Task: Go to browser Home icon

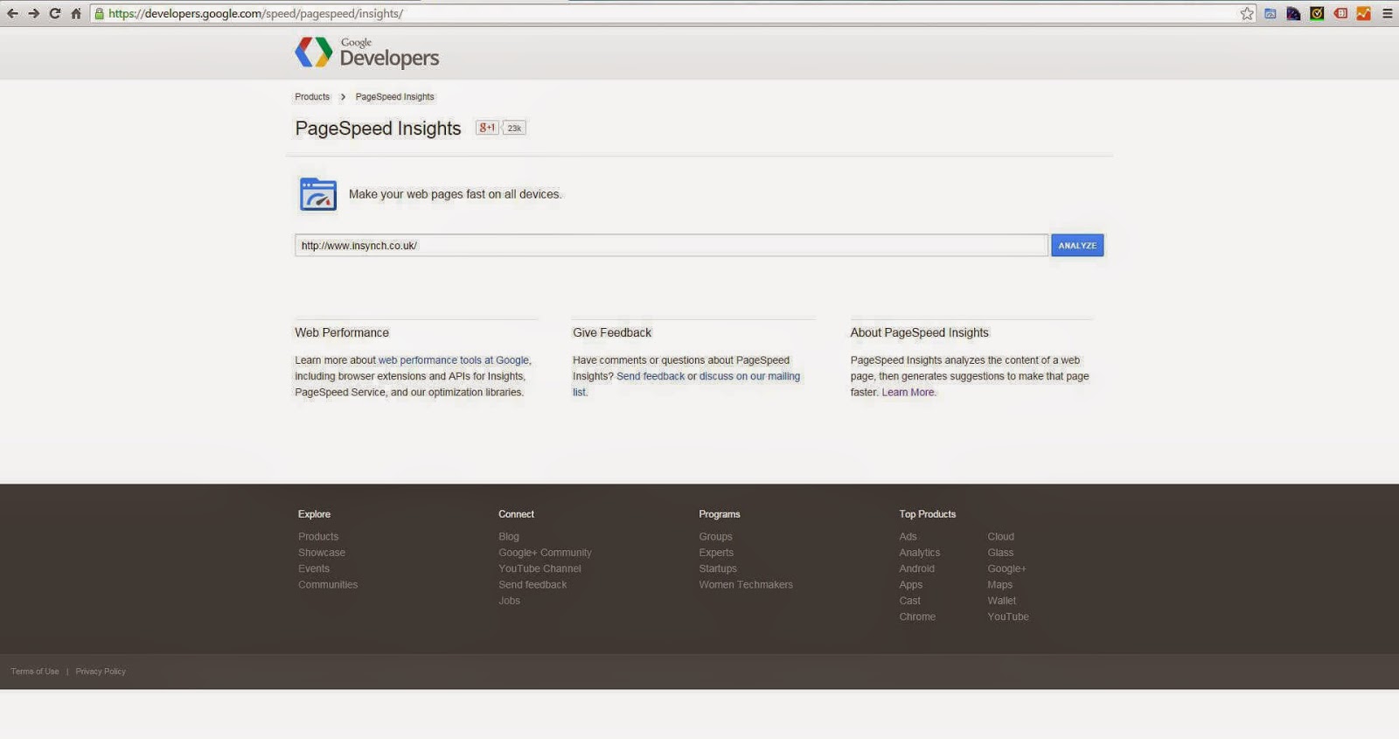Action: [x=76, y=13]
